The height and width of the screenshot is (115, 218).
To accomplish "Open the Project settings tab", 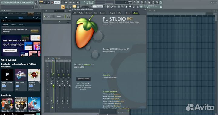I will pyautogui.click(x=112, y=13).
